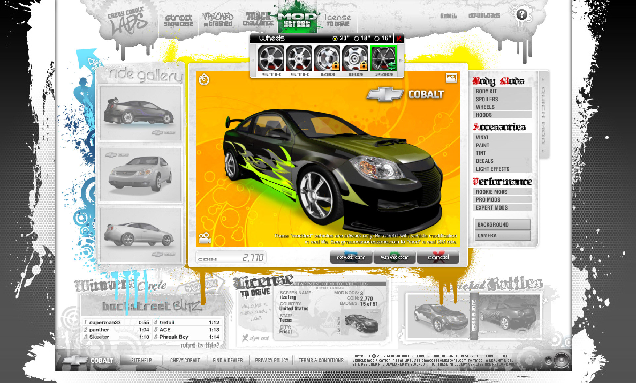
Task: Click the Background button
Action: (x=502, y=225)
